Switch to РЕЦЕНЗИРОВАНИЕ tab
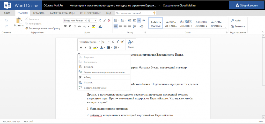 click(x=90, y=13)
